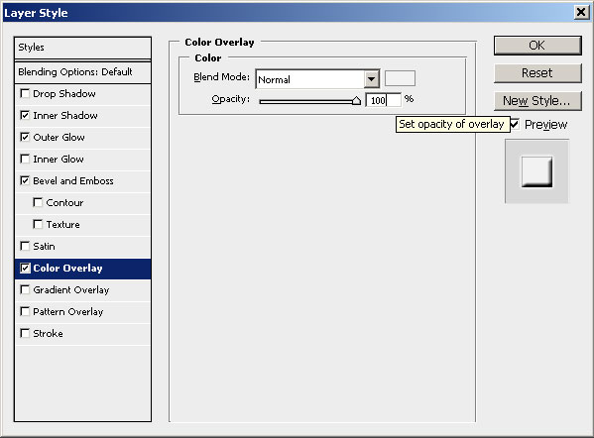594x438 pixels.
Task: Select the Styles entry in list
Action: tap(82, 48)
